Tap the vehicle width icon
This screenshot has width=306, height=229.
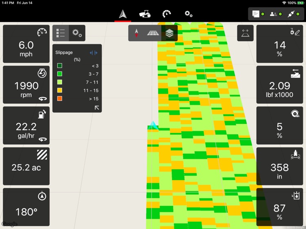[295, 154]
